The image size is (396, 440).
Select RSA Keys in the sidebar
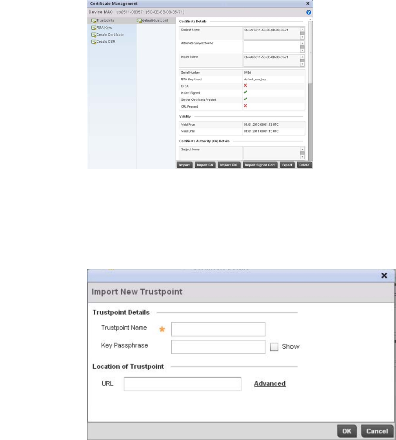[x=104, y=27]
